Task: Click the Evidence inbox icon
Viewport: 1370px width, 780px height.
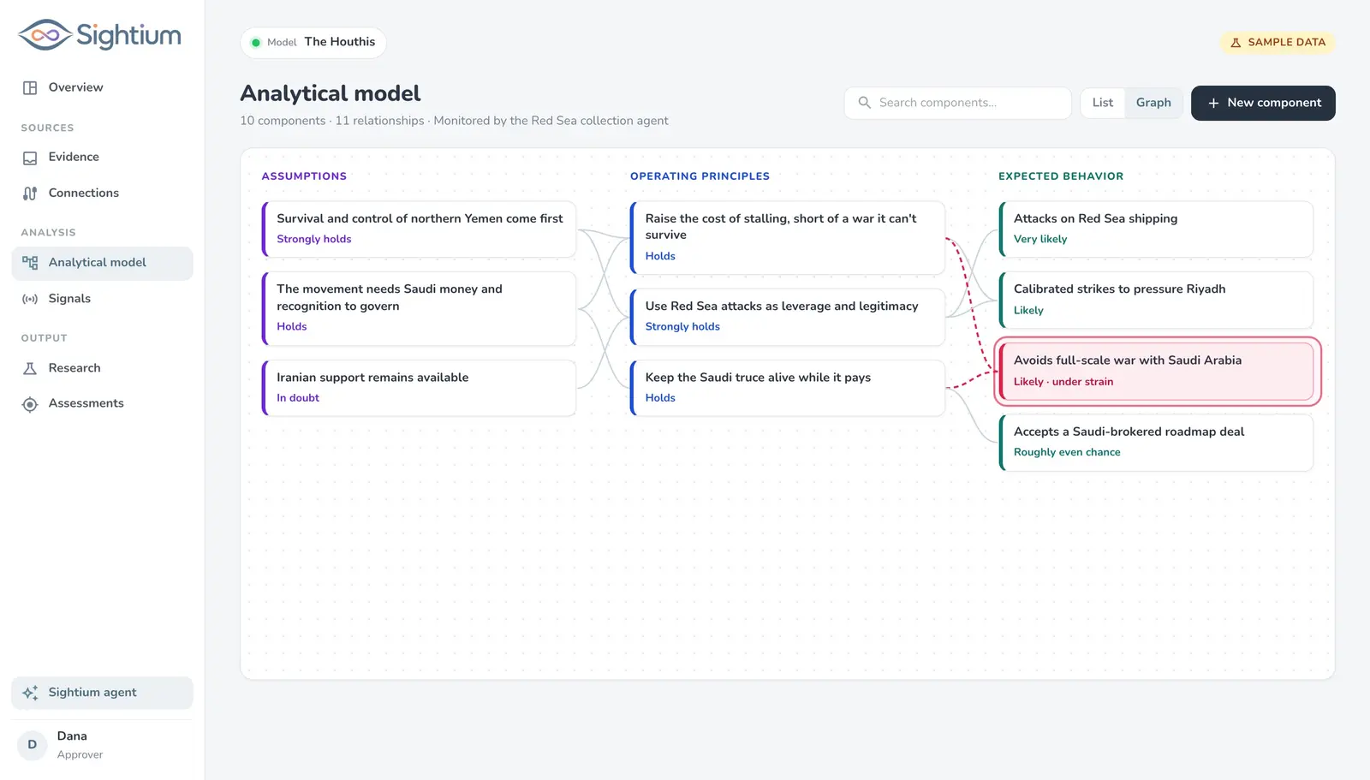Action: (x=30, y=158)
